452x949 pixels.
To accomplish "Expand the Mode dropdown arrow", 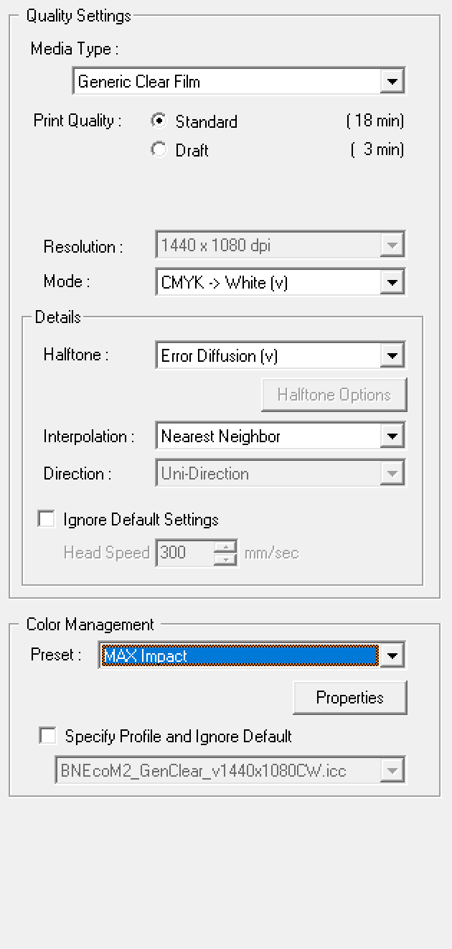I will [x=391, y=282].
